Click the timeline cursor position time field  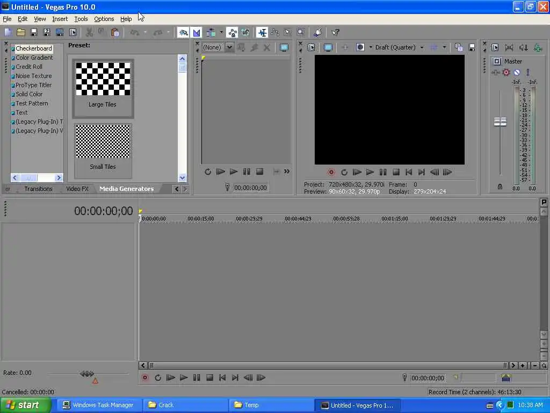428,378
